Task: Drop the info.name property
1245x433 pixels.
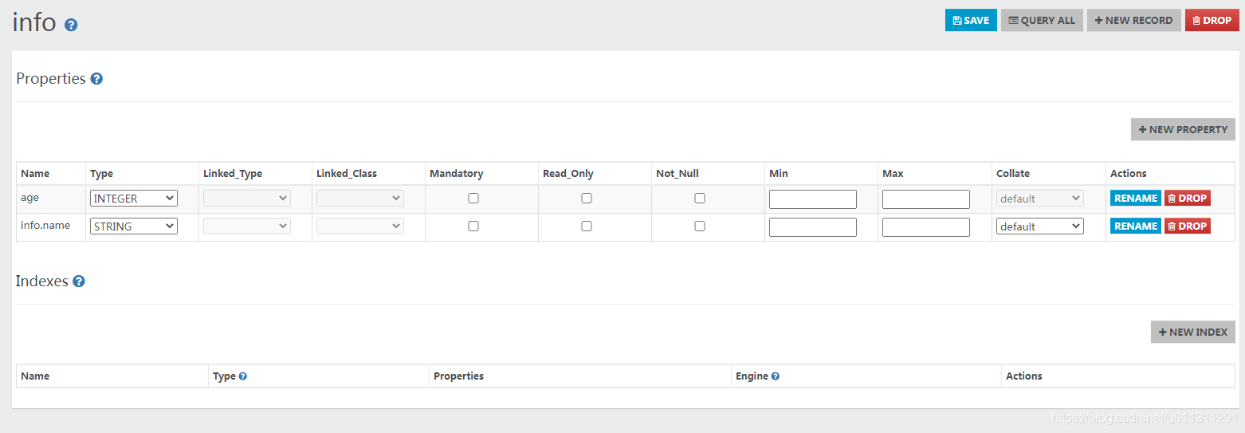Action: pyautogui.click(x=1187, y=226)
